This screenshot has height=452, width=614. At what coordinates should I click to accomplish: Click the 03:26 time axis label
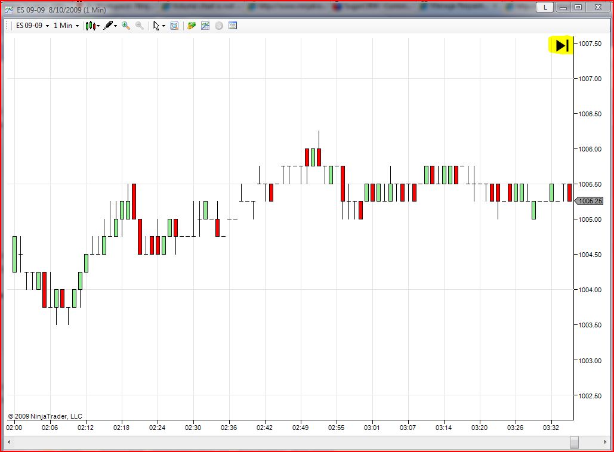pyautogui.click(x=515, y=428)
